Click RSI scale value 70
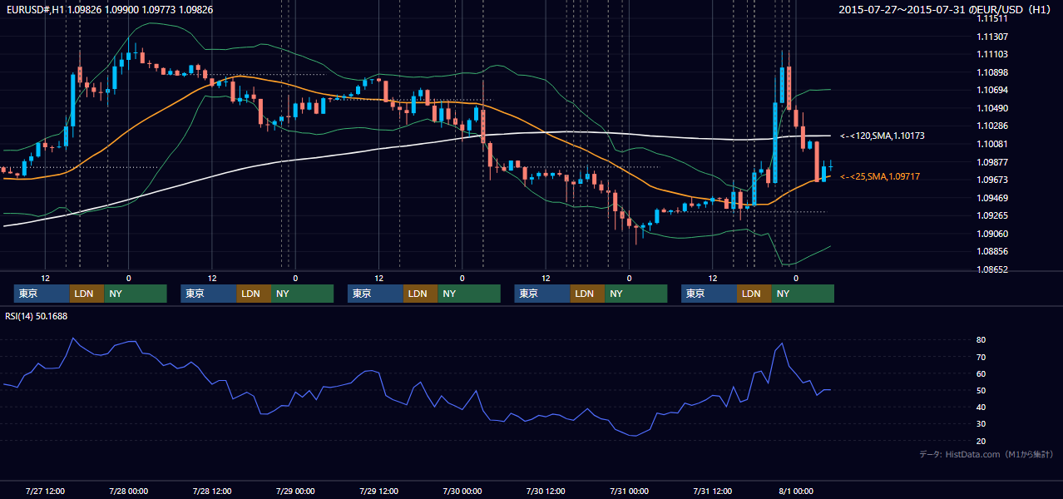 pyautogui.click(x=981, y=357)
